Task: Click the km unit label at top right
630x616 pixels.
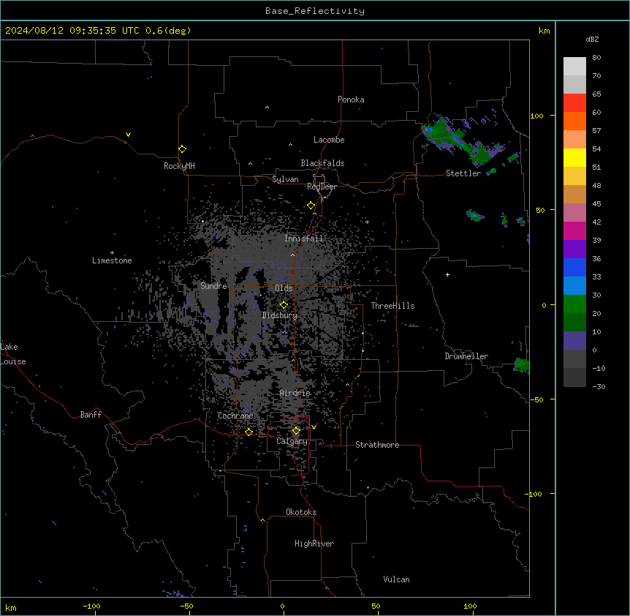Action: coord(544,31)
